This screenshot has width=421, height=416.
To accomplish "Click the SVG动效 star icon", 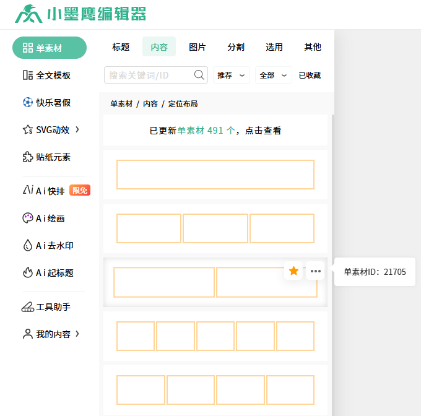I will [x=28, y=129].
